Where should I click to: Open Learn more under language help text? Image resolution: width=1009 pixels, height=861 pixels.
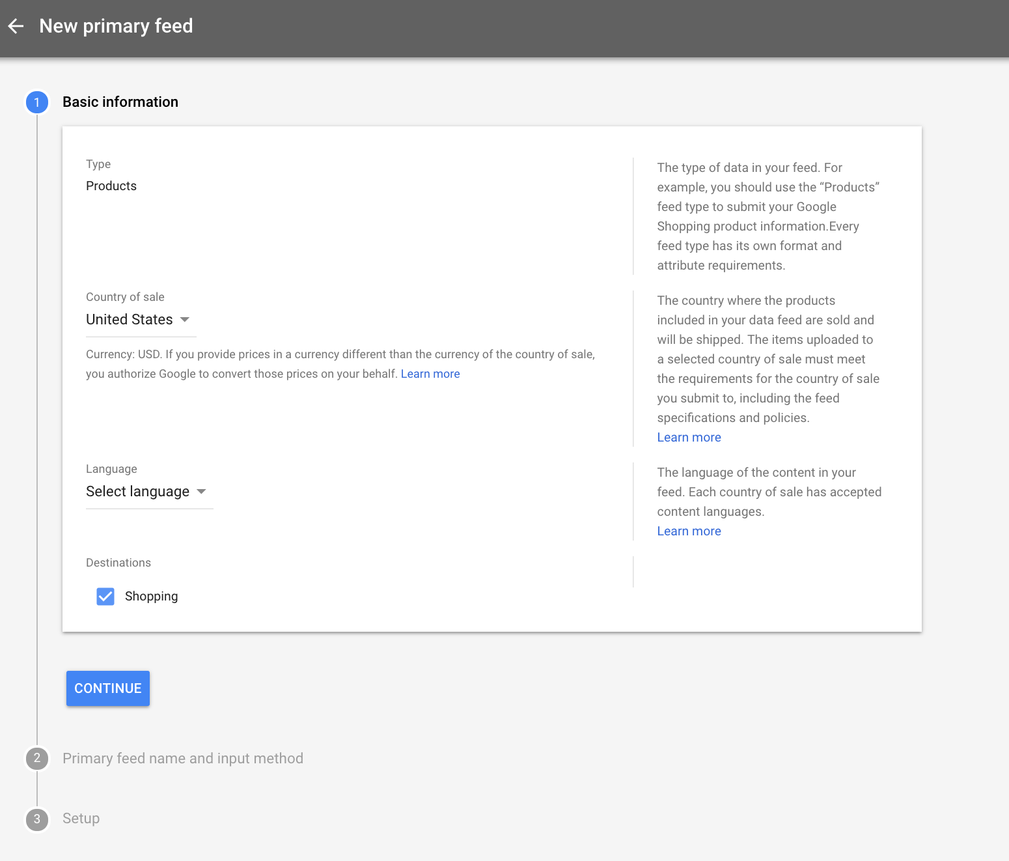tap(689, 531)
